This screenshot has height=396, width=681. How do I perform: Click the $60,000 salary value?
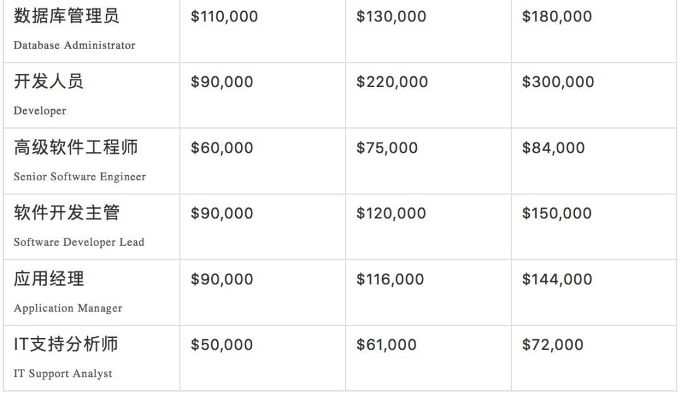(221, 148)
